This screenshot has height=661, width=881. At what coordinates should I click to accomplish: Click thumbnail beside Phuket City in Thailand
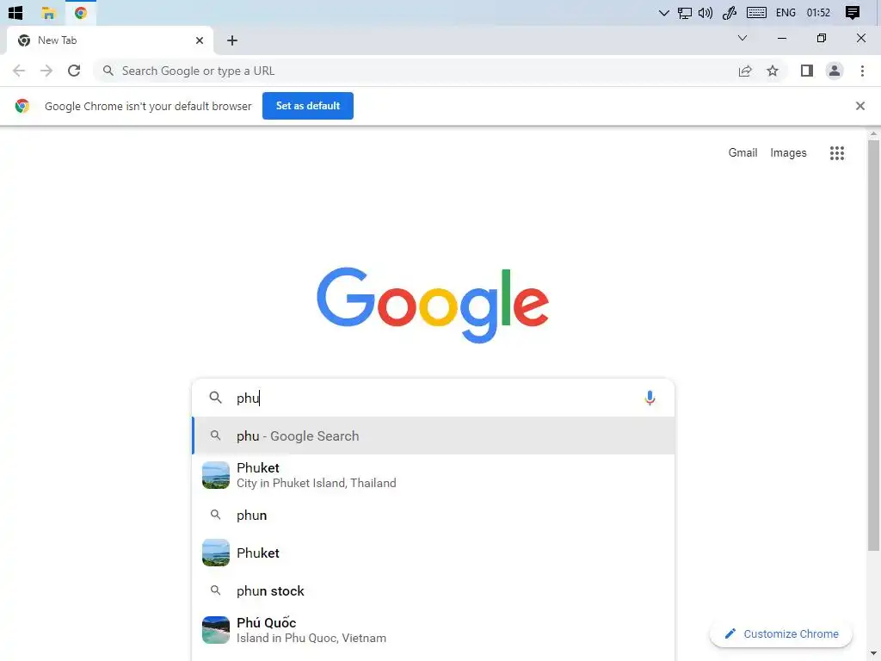pos(216,475)
